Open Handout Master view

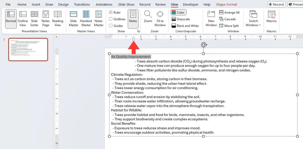tap(86, 19)
